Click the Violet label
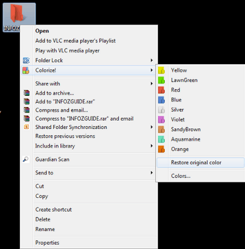 tap(178, 120)
